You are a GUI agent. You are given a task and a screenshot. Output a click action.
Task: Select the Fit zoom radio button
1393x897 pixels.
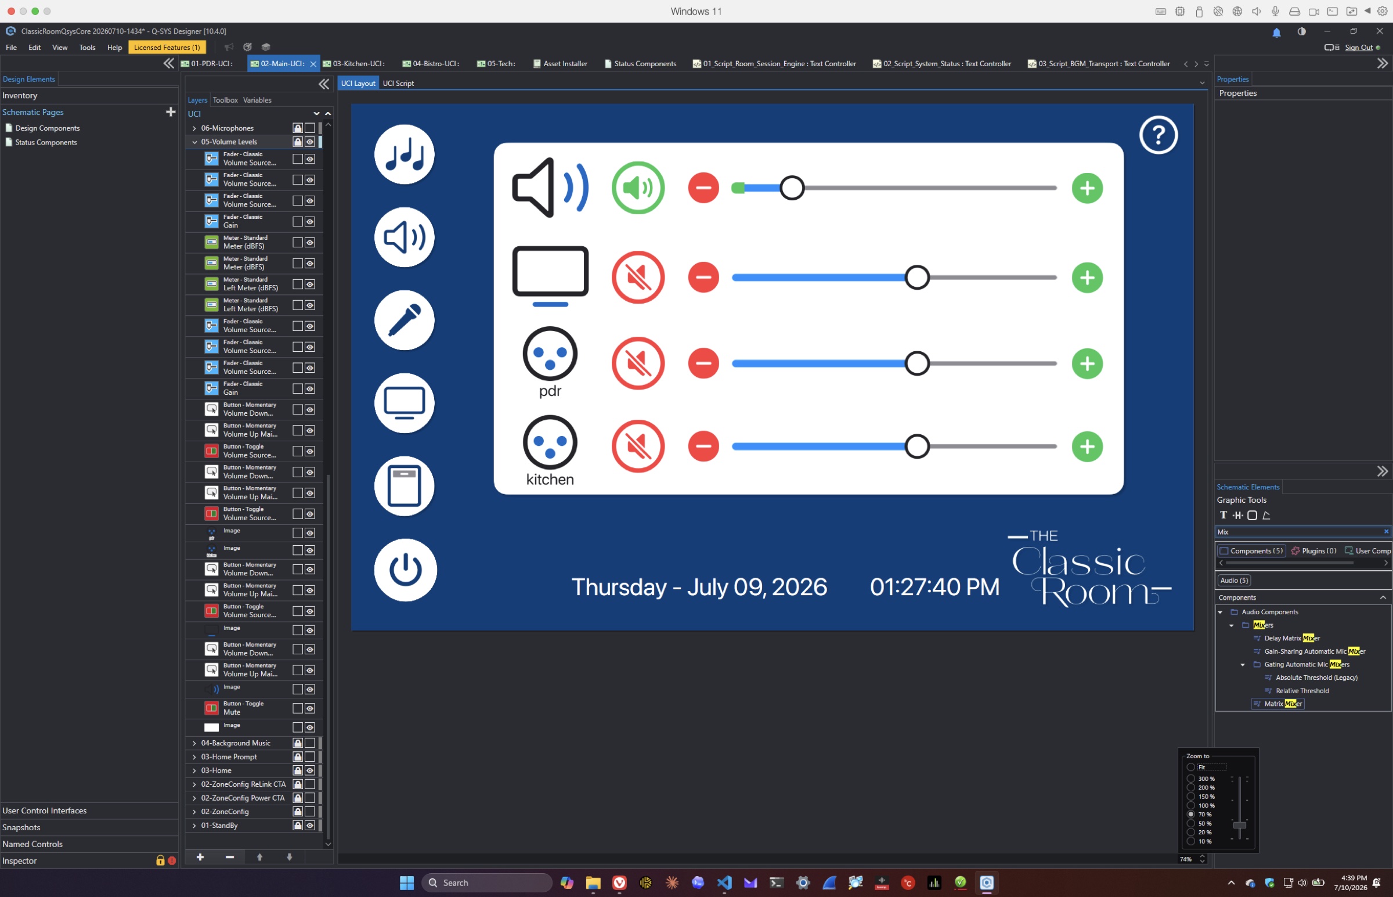(x=1191, y=767)
